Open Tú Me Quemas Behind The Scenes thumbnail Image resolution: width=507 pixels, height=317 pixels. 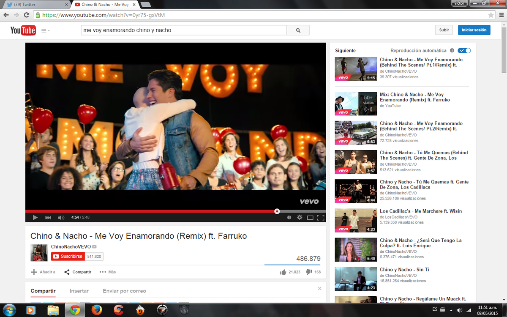(356, 162)
